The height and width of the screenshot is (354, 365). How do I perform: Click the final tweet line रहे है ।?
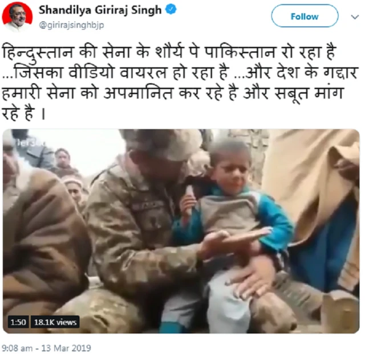pos(23,114)
